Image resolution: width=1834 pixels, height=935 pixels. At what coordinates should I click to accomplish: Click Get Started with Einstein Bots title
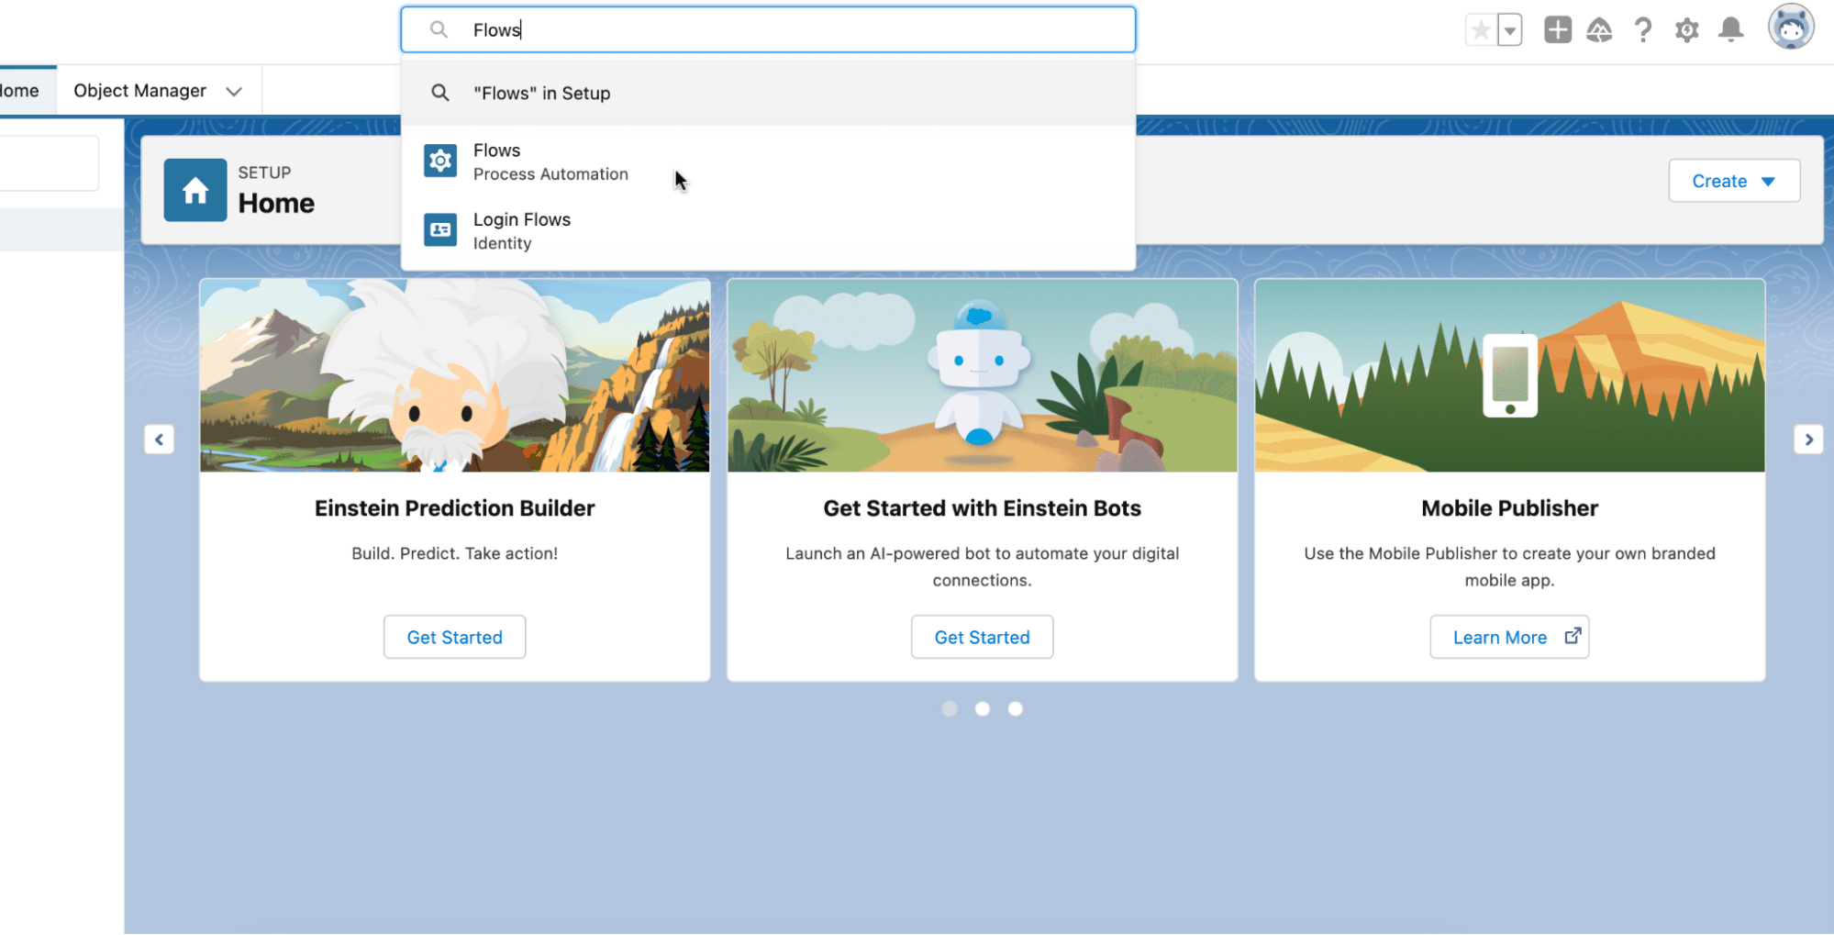[982, 508]
